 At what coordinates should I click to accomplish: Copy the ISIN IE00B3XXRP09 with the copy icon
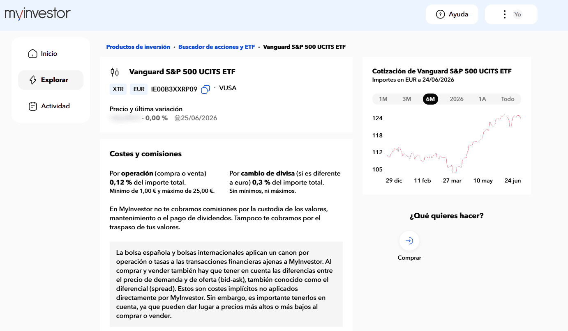click(x=205, y=89)
